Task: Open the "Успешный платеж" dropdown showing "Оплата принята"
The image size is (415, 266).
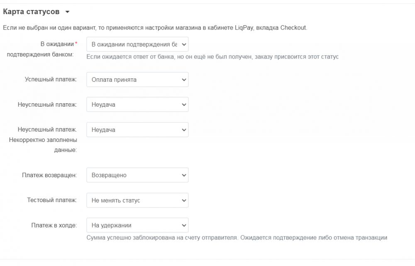Action: pyautogui.click(x=137, y=79)
